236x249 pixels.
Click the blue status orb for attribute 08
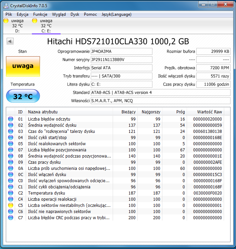[11, 156]
